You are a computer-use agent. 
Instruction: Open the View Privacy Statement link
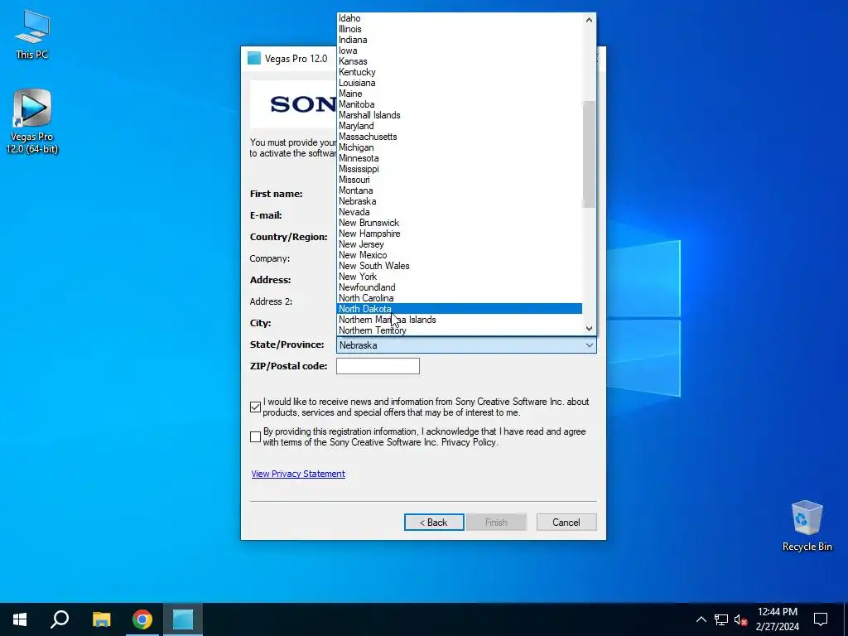[298, 474]
